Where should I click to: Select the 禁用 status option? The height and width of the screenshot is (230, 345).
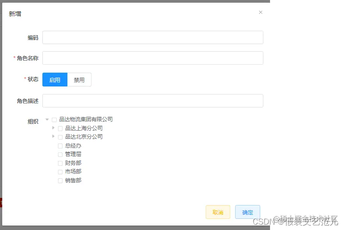coord(79,80)
